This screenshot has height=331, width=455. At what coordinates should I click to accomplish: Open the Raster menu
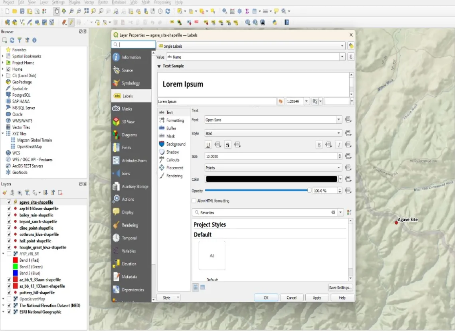coord(103,2)
